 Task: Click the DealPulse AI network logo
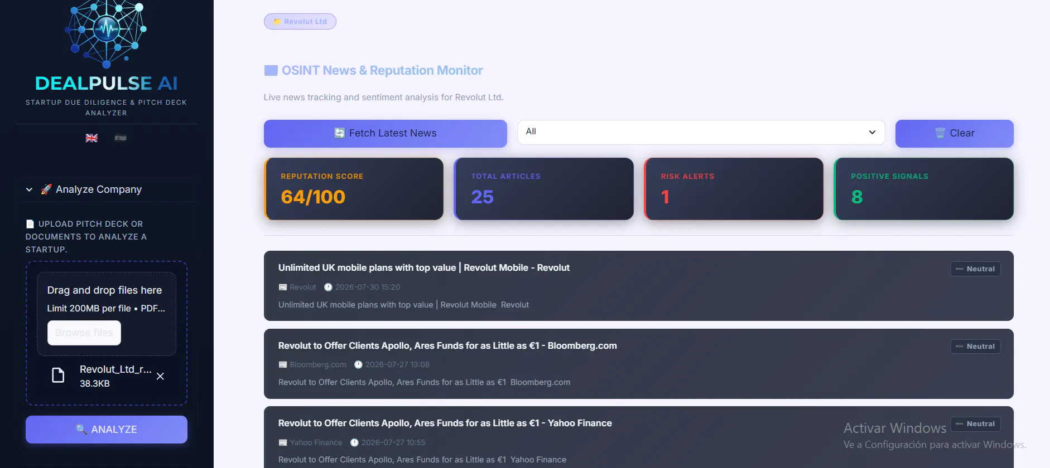(x=106, y=33)
